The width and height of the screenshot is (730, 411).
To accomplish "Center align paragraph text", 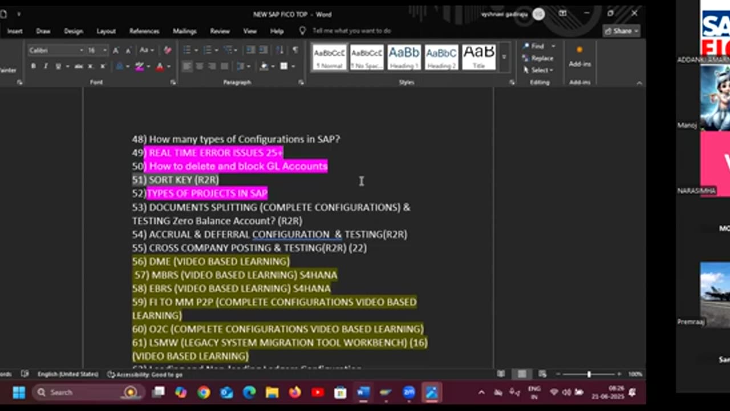I will tap(199, 67).
